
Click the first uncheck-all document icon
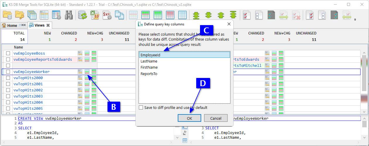click(x=259, y=15)
